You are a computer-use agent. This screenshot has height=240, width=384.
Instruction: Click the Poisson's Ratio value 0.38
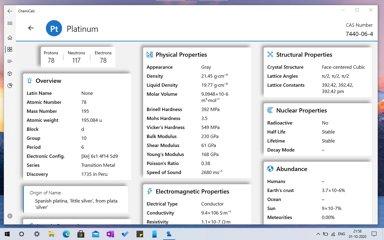(205, 163)
